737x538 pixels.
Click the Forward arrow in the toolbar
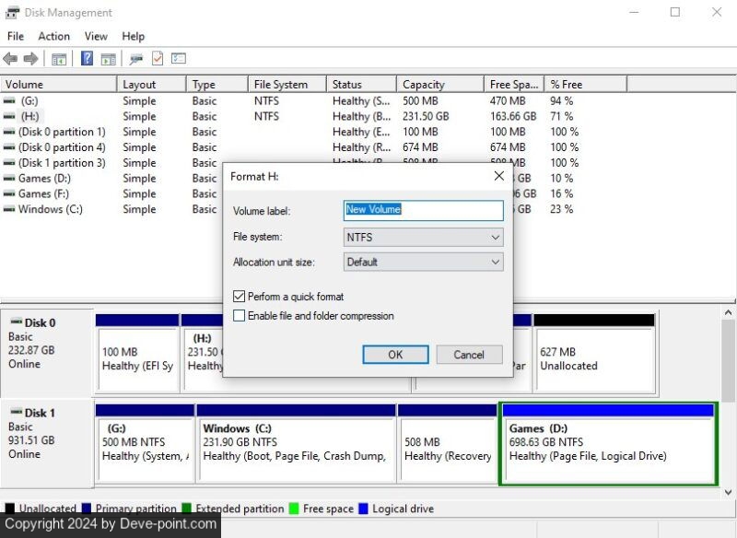[30, 59]
